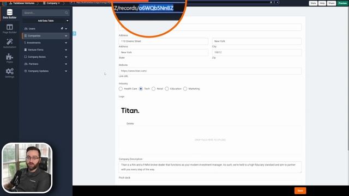The image size is (349, 196).
Task: Select the Marketing industry option
Action: click(x=185, y=89)
